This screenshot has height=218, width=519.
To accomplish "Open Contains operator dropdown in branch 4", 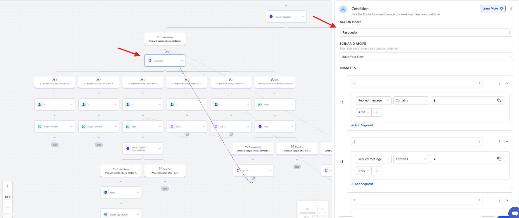I will click(x=411, y=159).
